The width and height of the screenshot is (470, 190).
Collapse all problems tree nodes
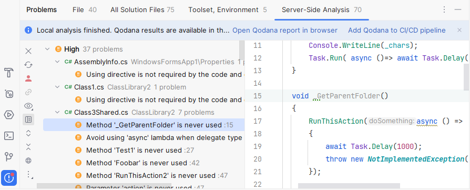point(28,147)
